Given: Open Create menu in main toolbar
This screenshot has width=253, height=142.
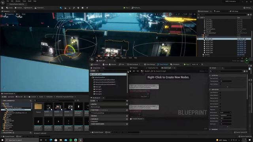Looking at the screenshot, I should (9, 8).
